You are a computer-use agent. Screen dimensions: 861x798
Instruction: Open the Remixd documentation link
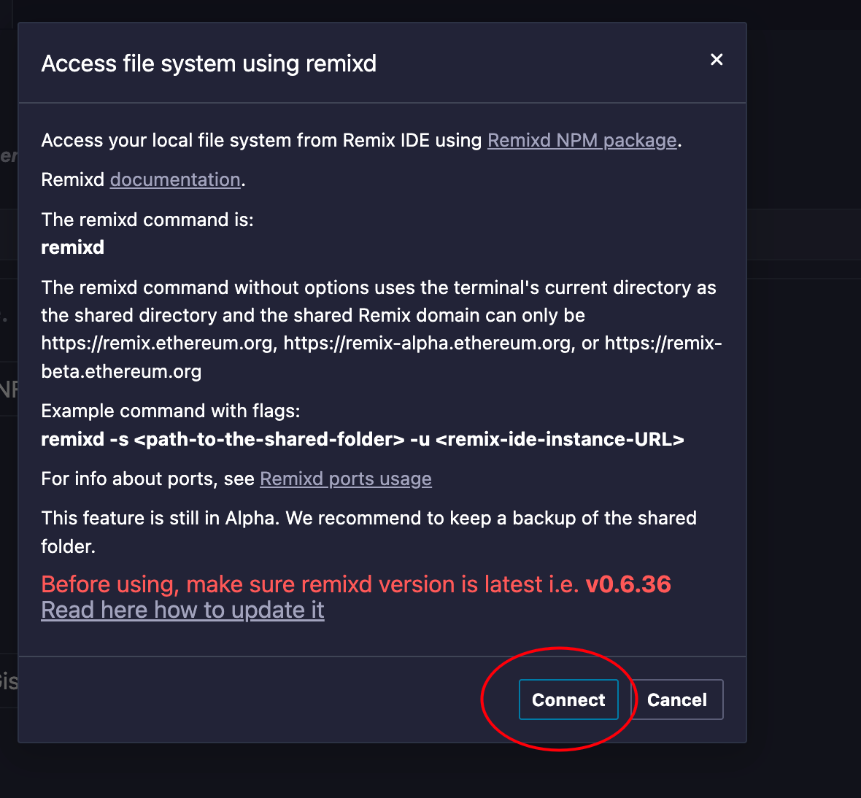tap(175, 180)
